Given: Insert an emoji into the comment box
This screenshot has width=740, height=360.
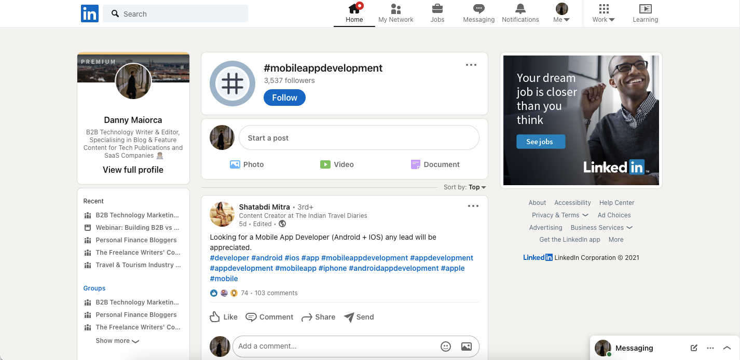Looking at the screenshot, I should 445,346.
